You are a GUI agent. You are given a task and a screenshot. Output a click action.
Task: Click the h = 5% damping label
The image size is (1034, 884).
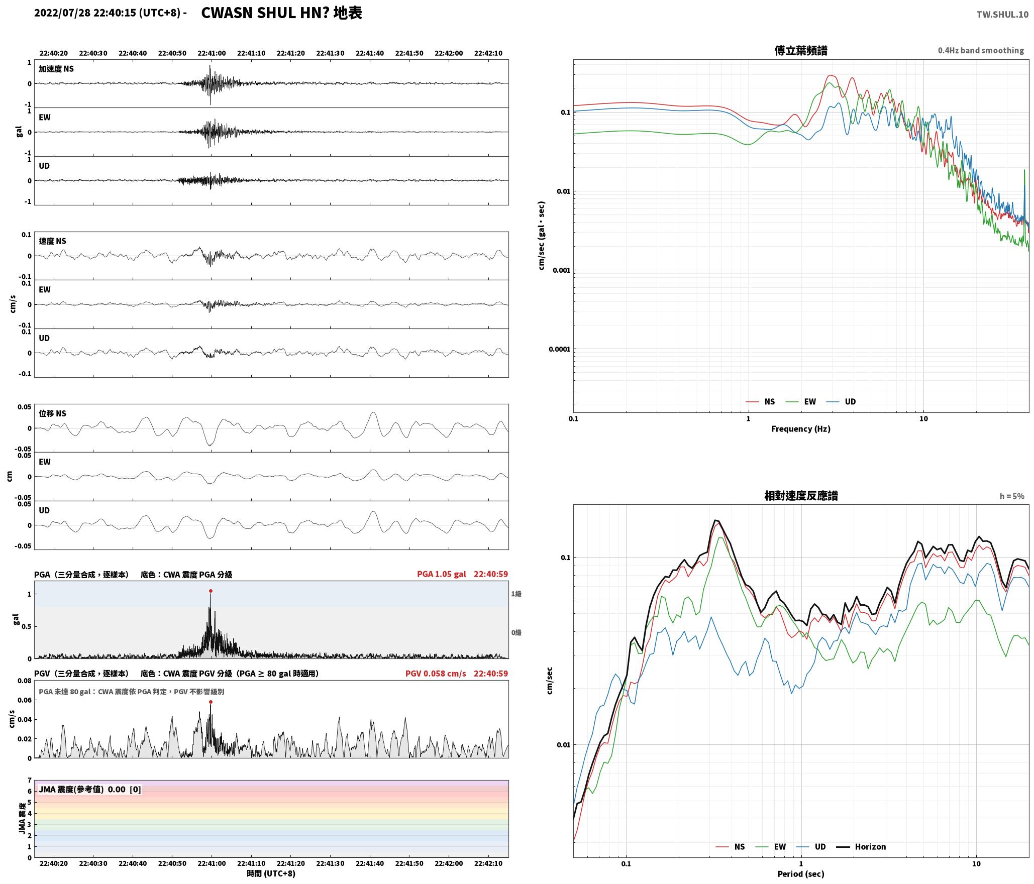click(1012, 496)
